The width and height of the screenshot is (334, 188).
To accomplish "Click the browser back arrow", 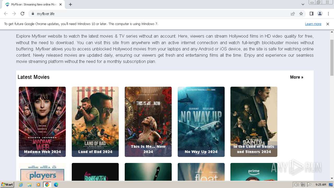I will 6,14.
